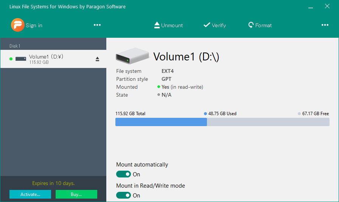
Task: Click the Volume1 (D:\) heading
Action: coord(186,57)
